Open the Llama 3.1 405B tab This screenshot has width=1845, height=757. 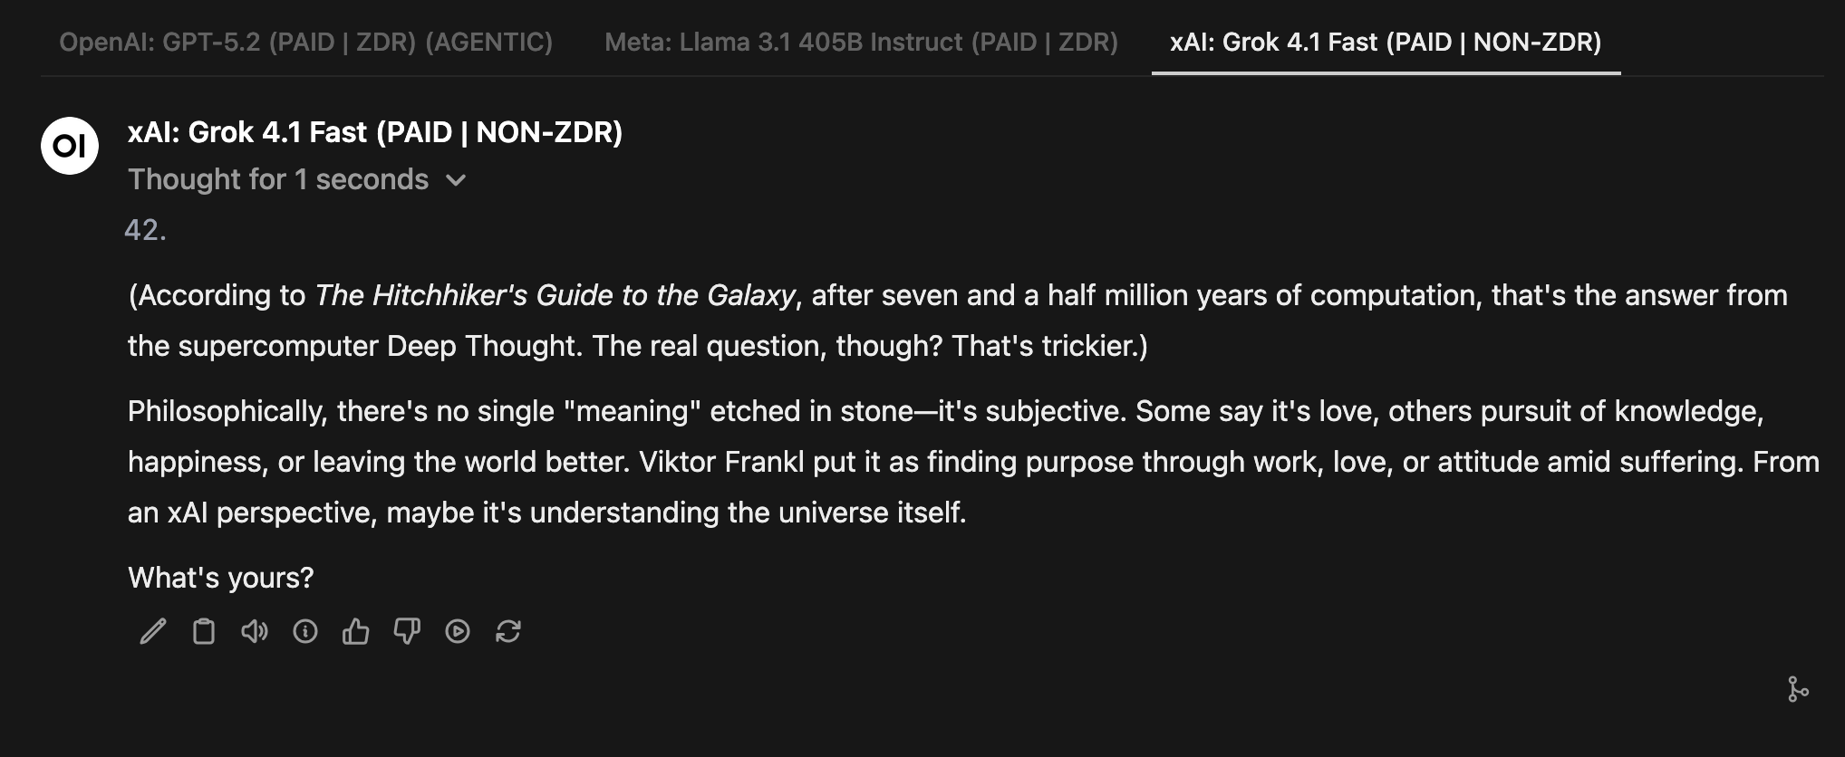point(862,42)
